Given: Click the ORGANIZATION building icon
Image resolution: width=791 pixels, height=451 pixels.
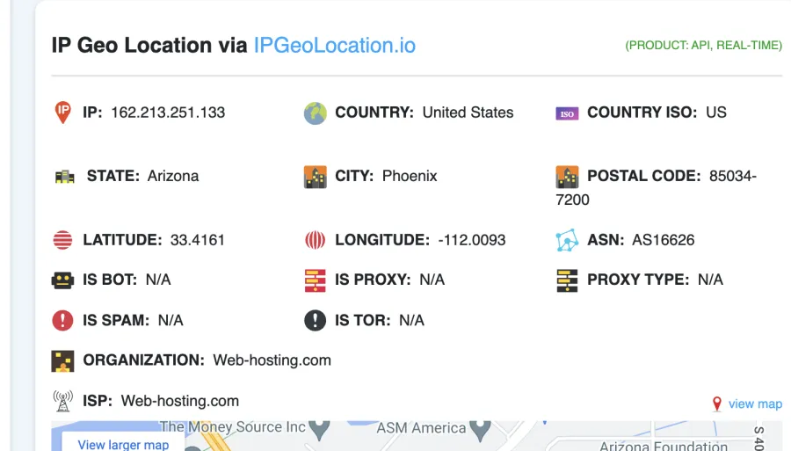Looking at the screenshot, I should click(x=62, y=361).
